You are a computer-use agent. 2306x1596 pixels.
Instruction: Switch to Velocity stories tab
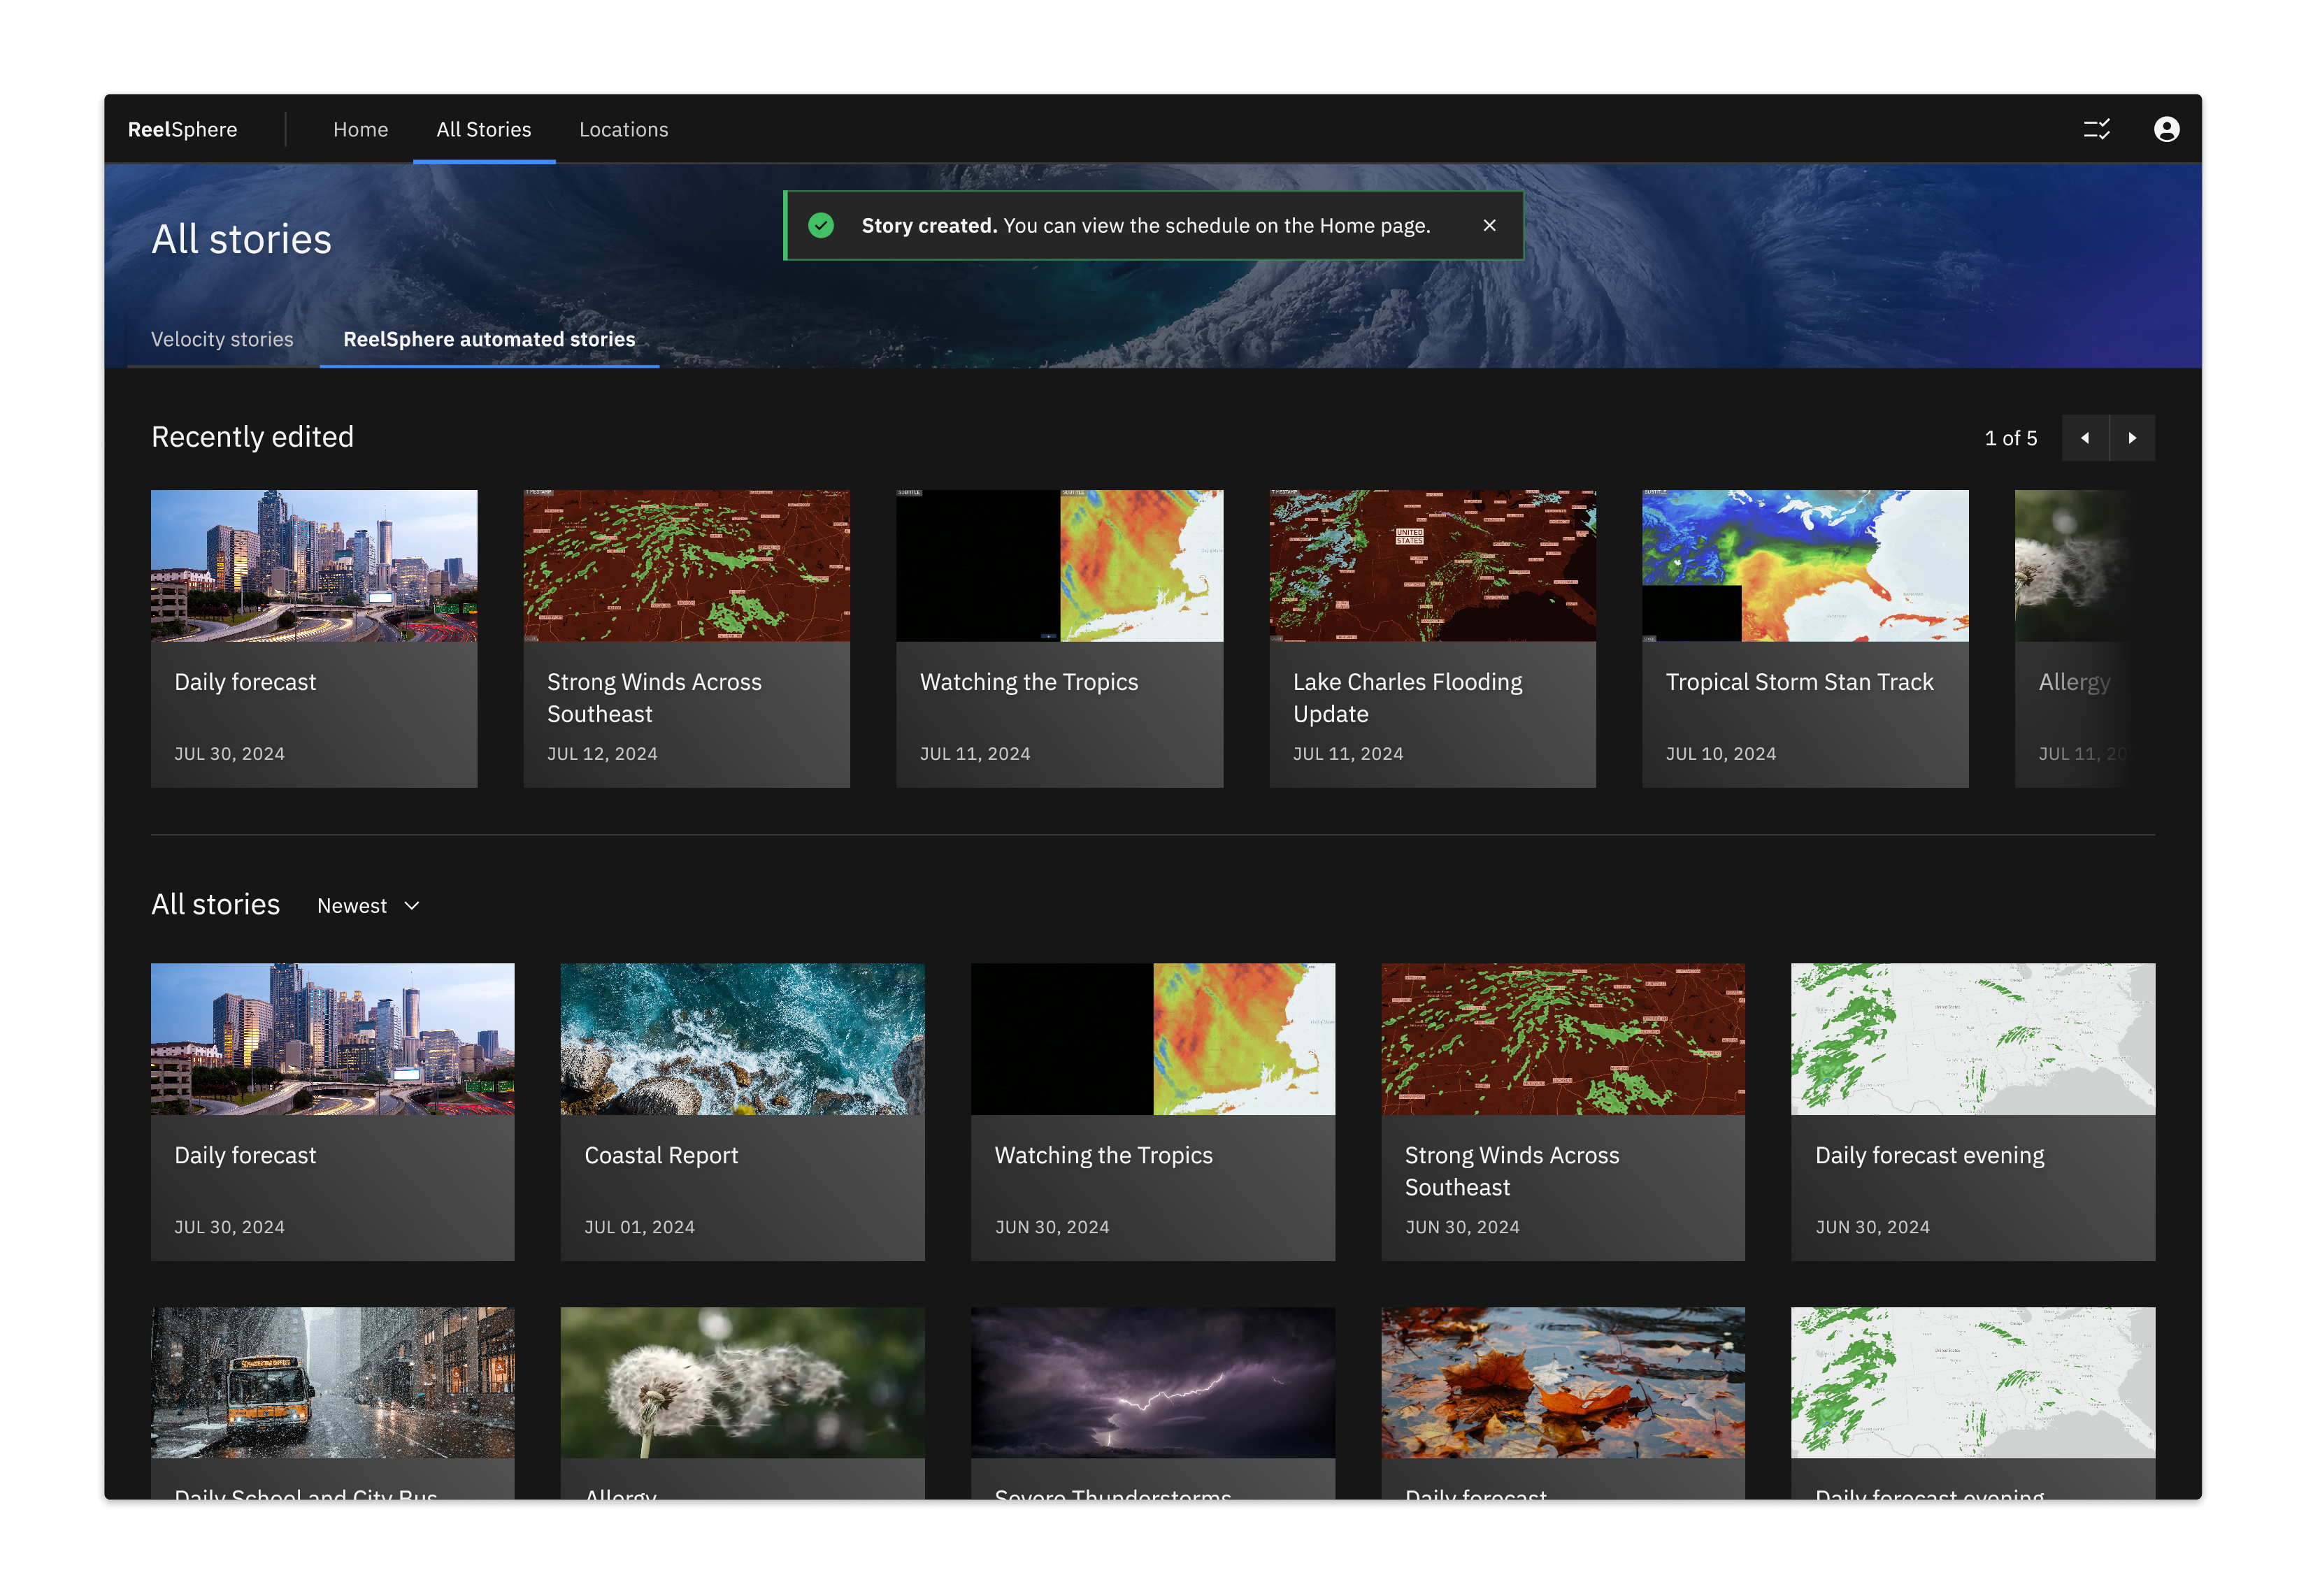pyautogui.click(x=222, y=339)
